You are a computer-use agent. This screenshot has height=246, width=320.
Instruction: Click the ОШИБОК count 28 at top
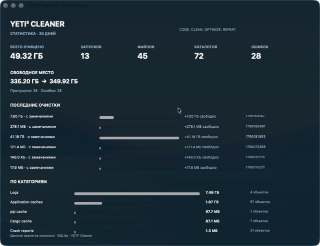click(x=256, y=56)
